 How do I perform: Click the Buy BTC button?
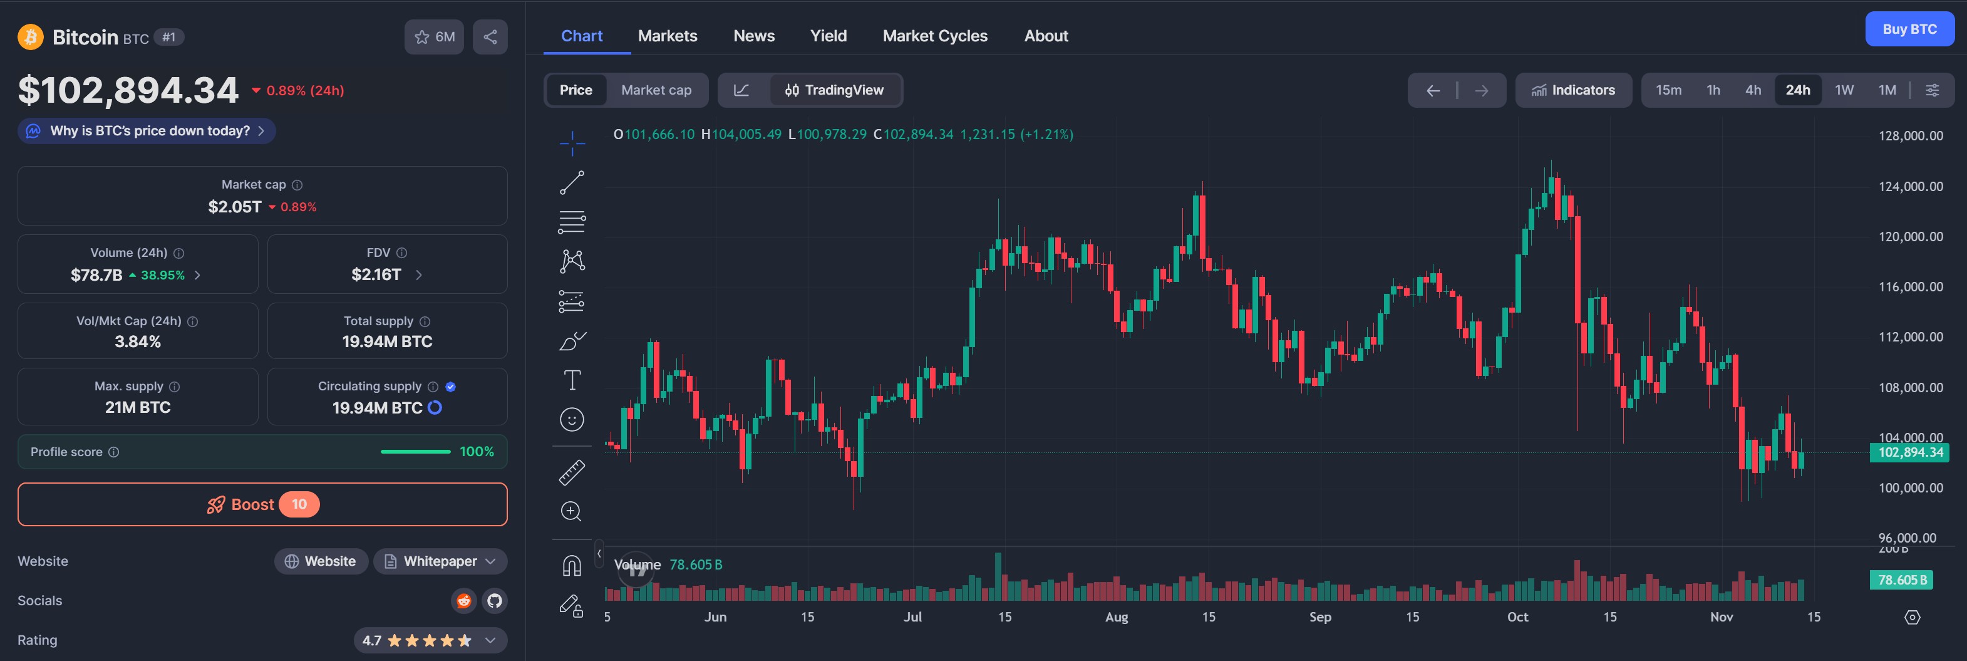[1909, 29]
